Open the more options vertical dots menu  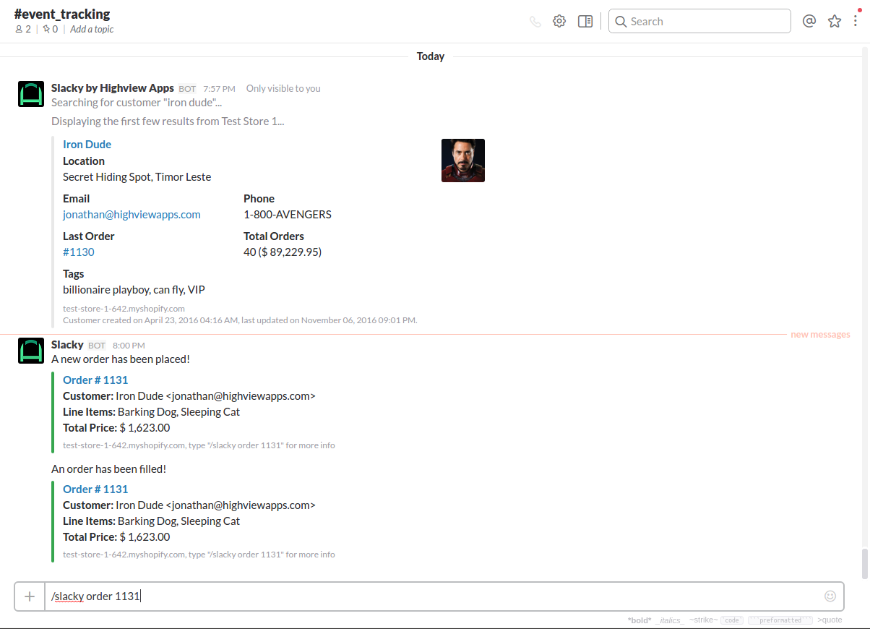(x=856, y=22)
